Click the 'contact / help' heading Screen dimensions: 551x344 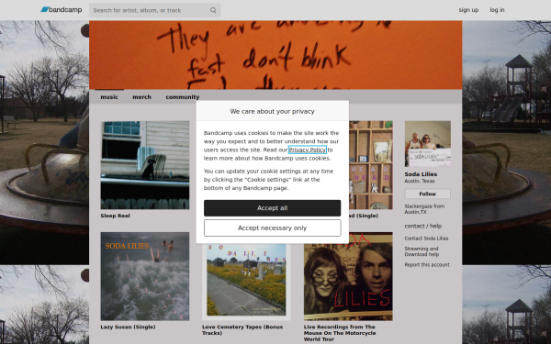click(x=423, y=226)
